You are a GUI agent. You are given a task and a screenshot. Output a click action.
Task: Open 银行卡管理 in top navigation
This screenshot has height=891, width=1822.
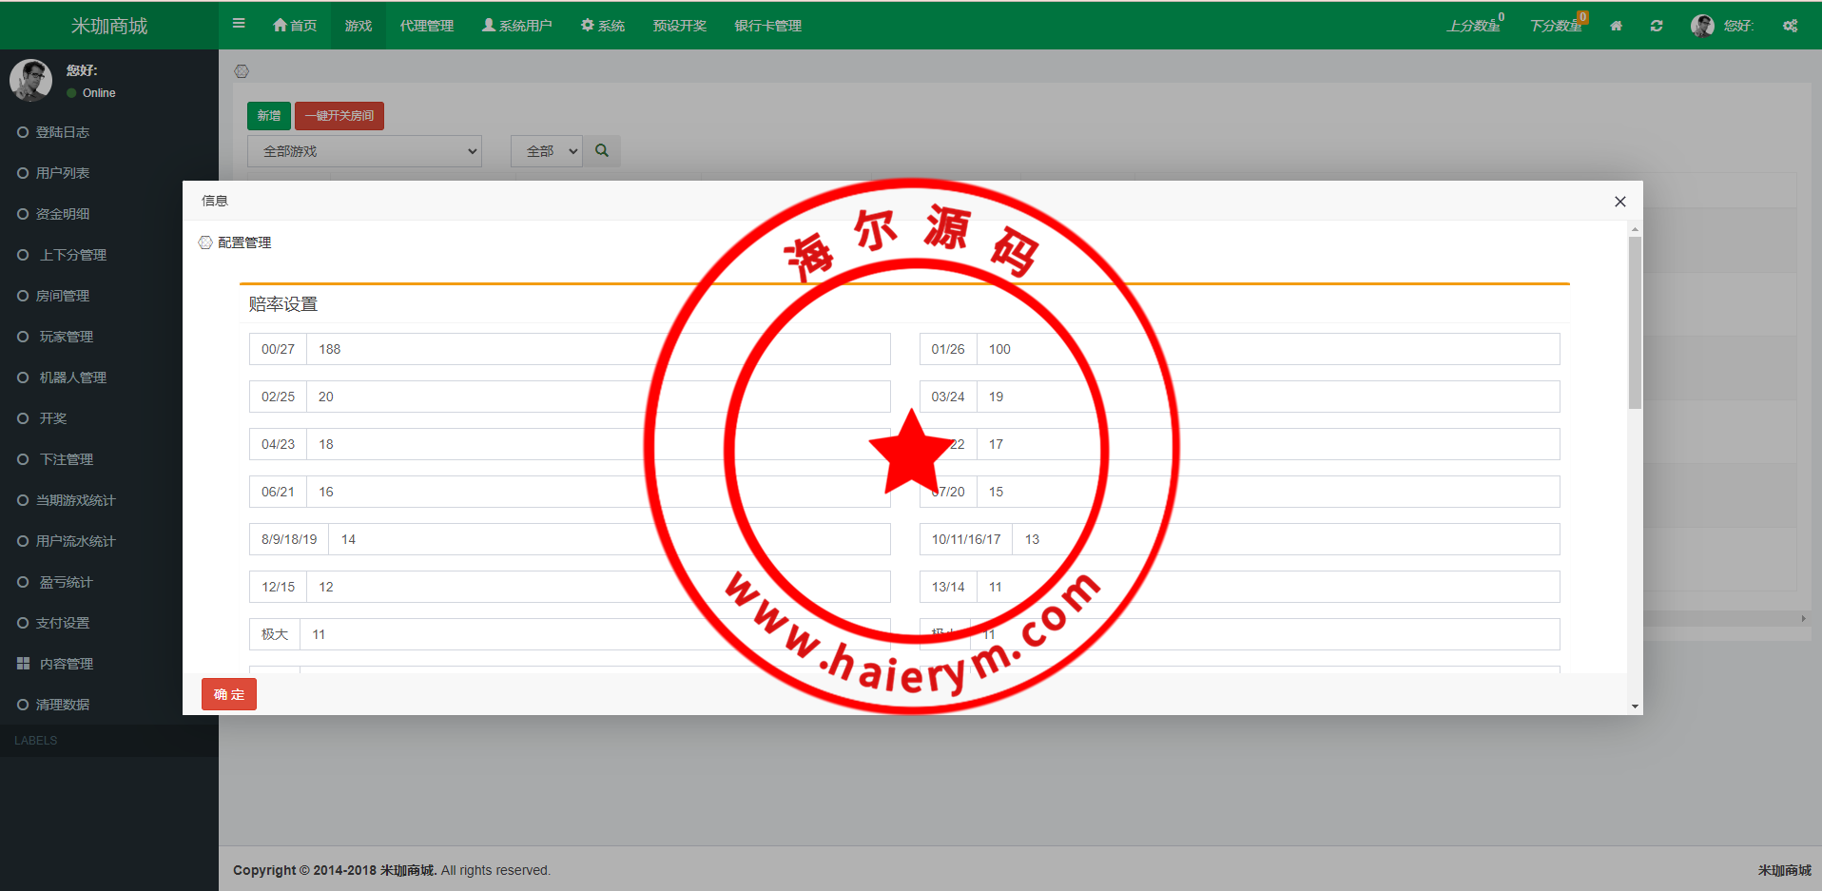767,26
